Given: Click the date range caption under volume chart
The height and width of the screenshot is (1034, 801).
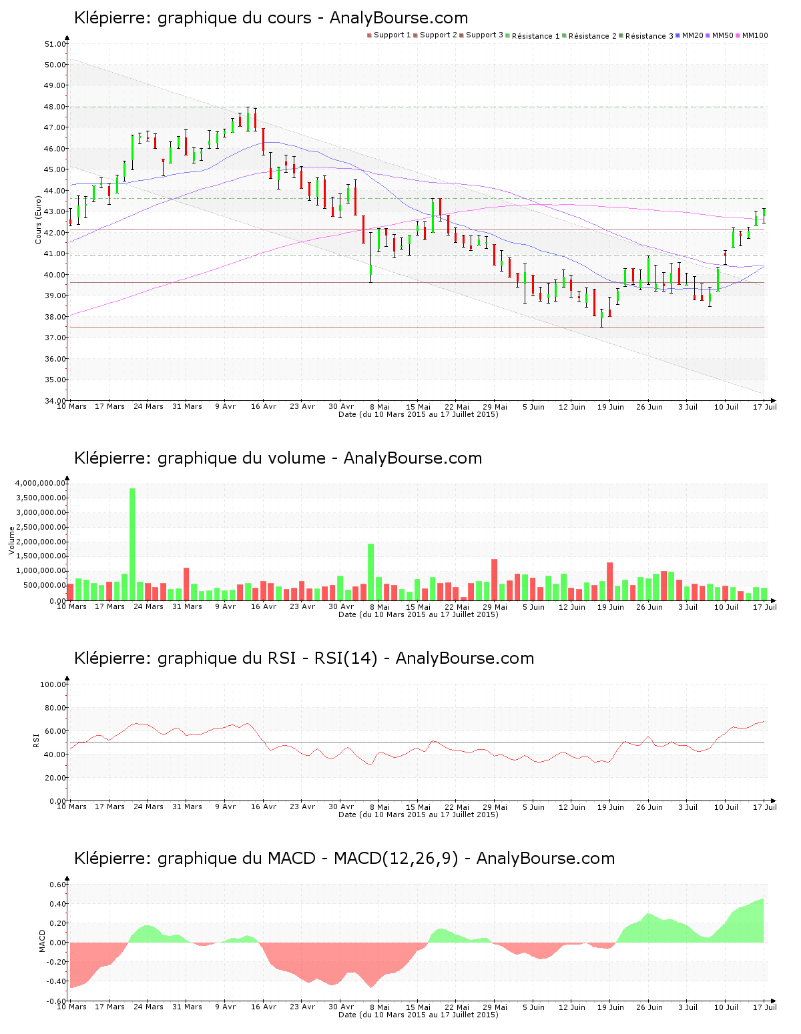Looking at the screenshot, I should (418, 614).
